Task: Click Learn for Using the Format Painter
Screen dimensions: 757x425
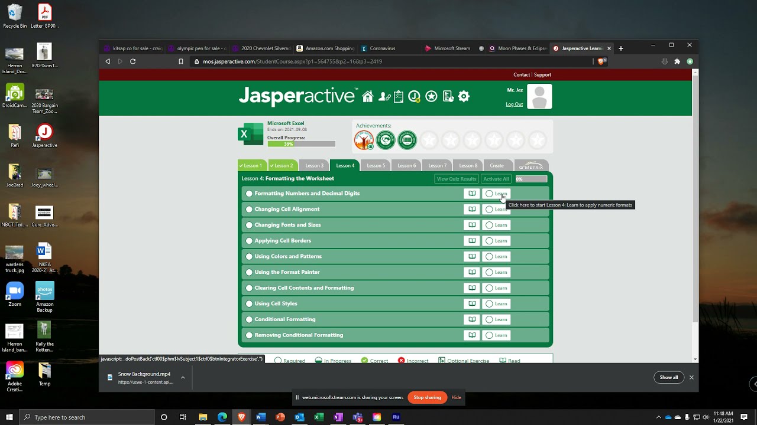Action: (x=496, y=272)
